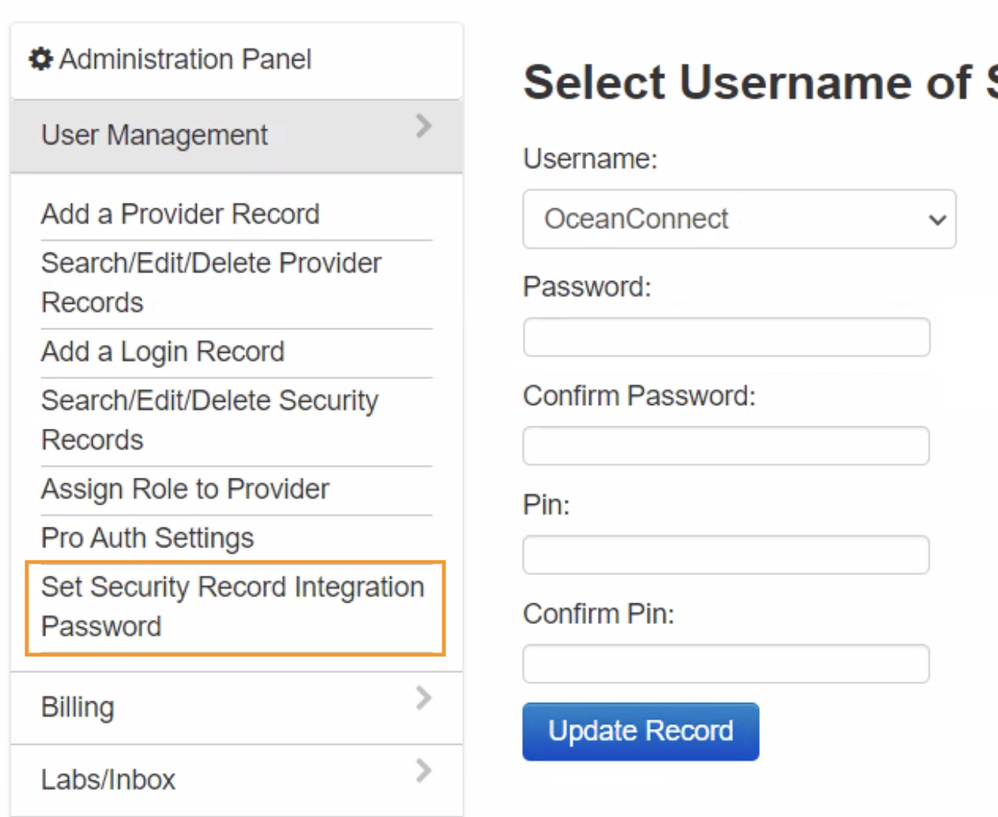Focus the Confirm Pin field
This screenshot has width=998, height=817.
tap(726, 664)
